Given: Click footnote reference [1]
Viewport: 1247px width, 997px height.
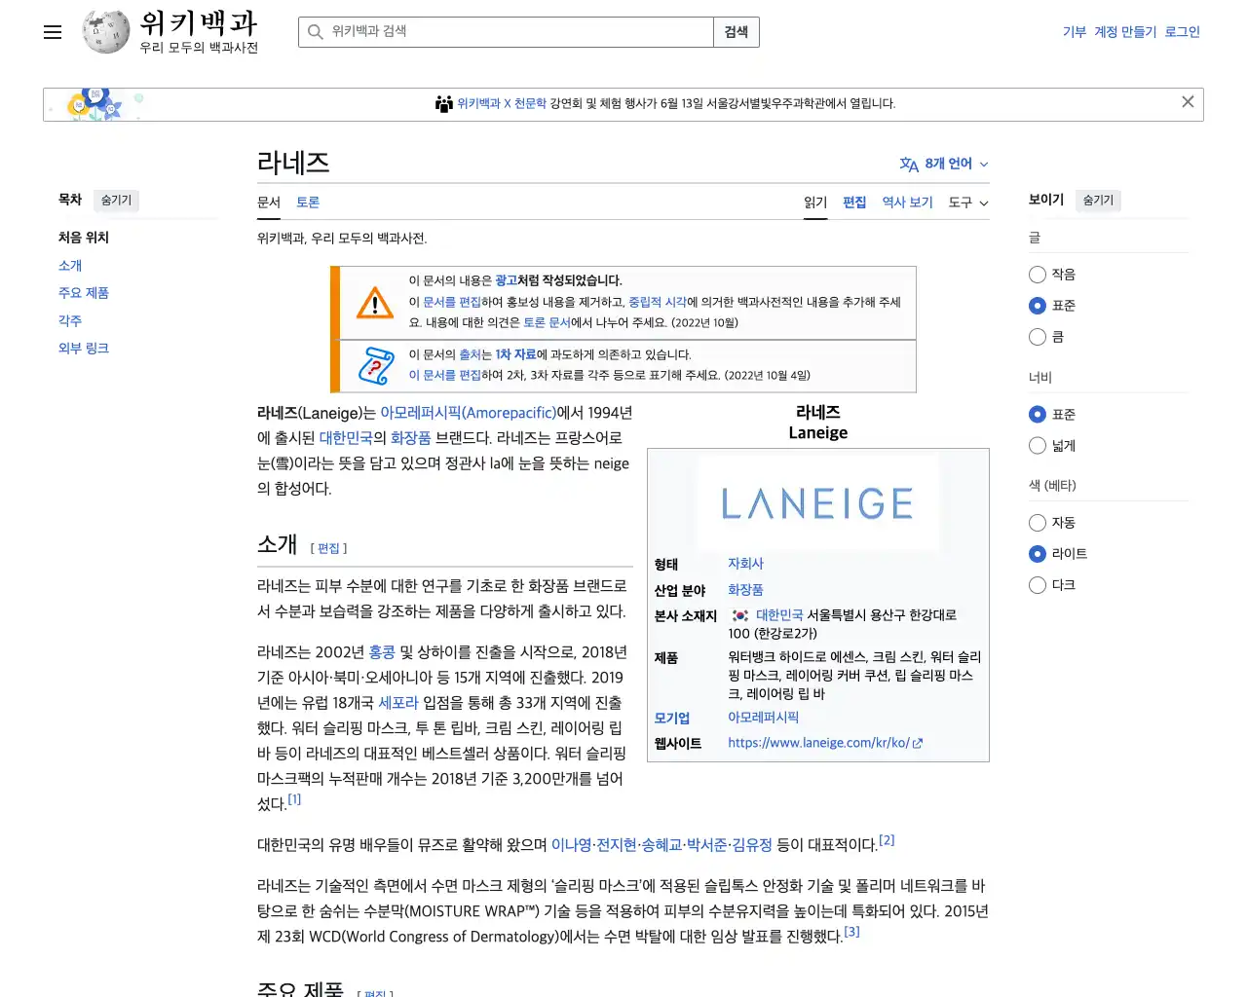Looking at the screenshot, I should pyautogui.click(x=294, y=799).
